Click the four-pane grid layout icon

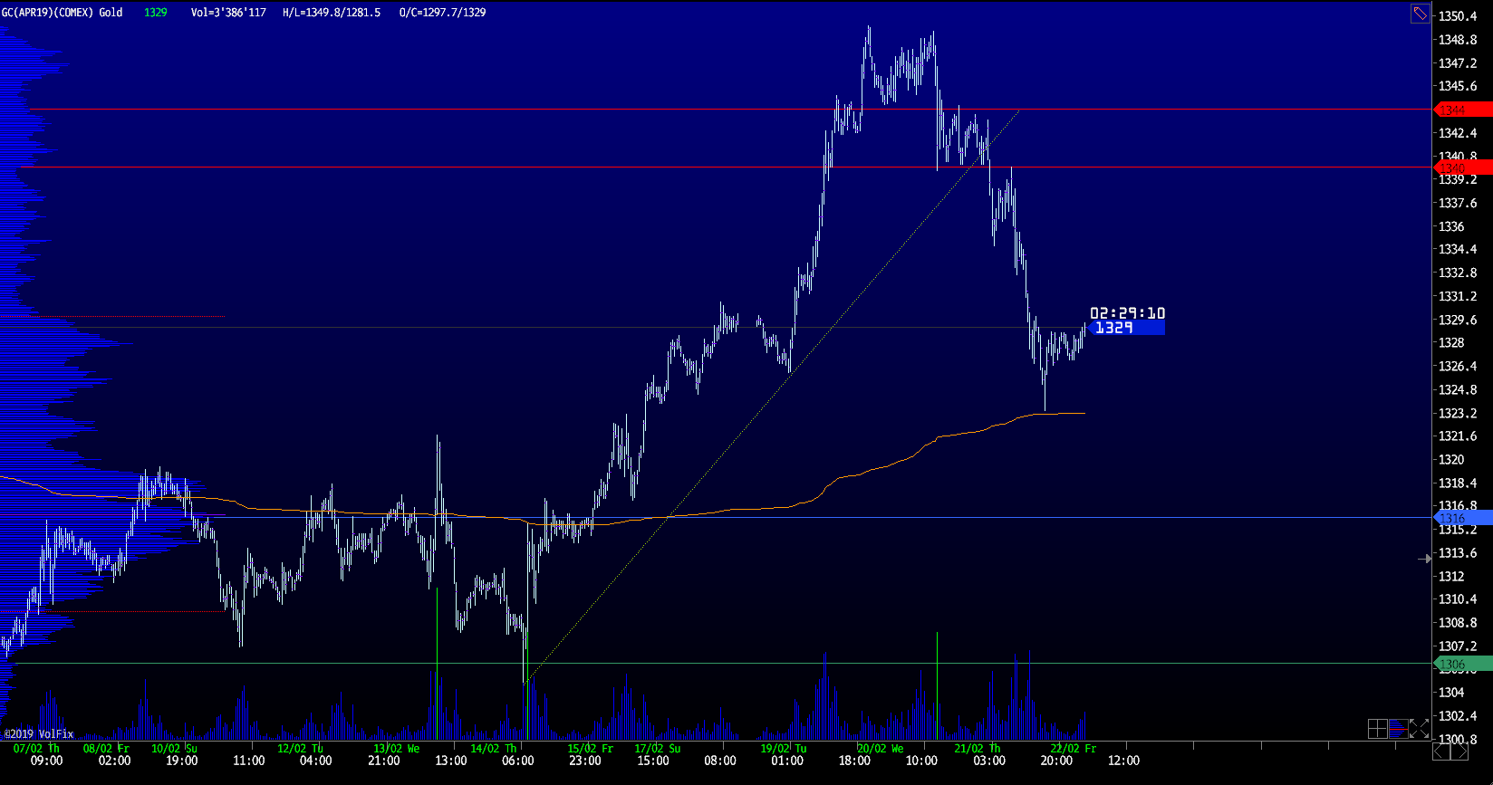[x=1377, y=729]
